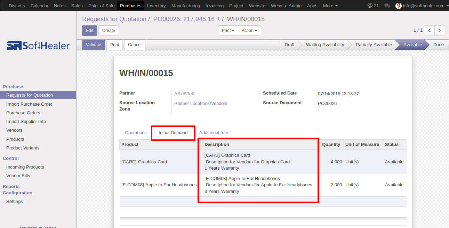Open Import Purchase Order in sidebar
449x228 pixels.
(29, 104)
